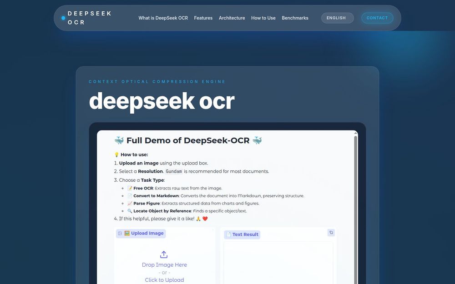Select Click to Upload in the upload box
The width and height of the screenshot is (455, 284).
click(164, 280)
